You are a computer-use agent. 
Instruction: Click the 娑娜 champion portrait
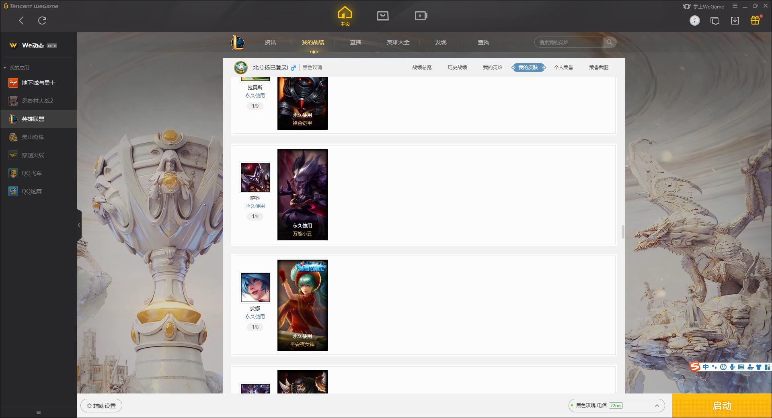(255, 288)
